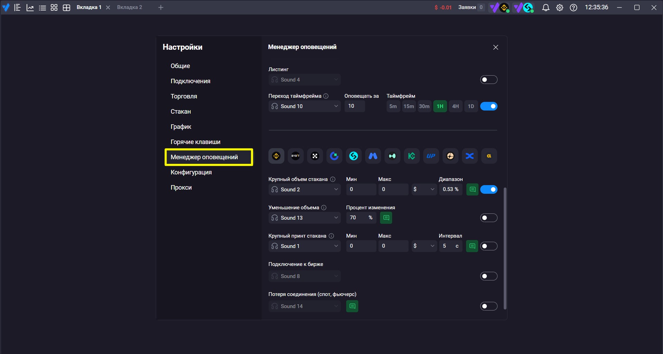Click the Диапазон percent input field
The width and height of the screenshot is (663, 354).
(x=451, y=189)
